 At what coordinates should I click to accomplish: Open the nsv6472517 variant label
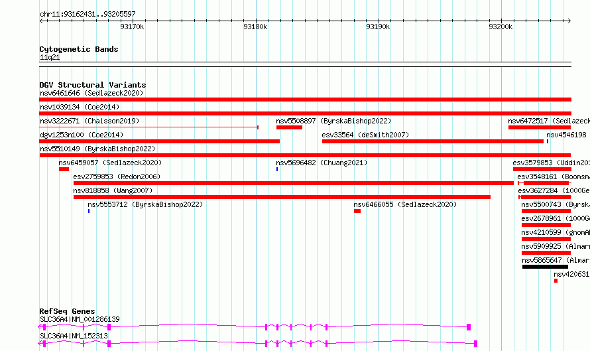point(549,121)
